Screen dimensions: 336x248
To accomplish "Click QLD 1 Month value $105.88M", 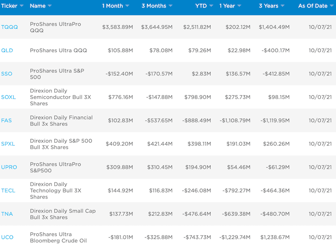I will coord(120,50).
